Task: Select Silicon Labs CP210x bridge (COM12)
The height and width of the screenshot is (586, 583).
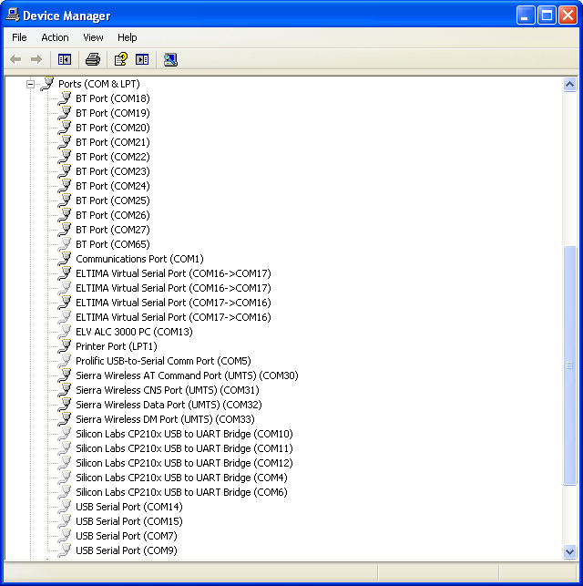Action: [184, 463]
